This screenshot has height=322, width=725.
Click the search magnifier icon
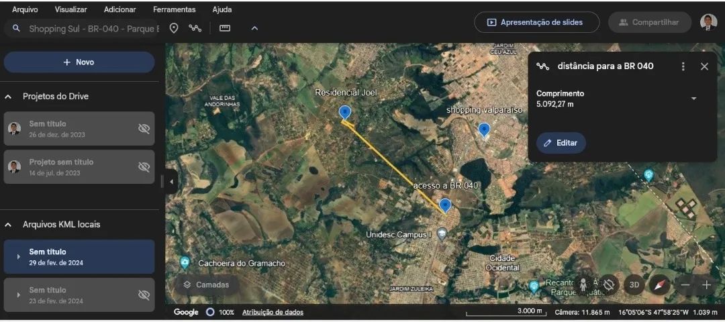[x=16, y=29]
